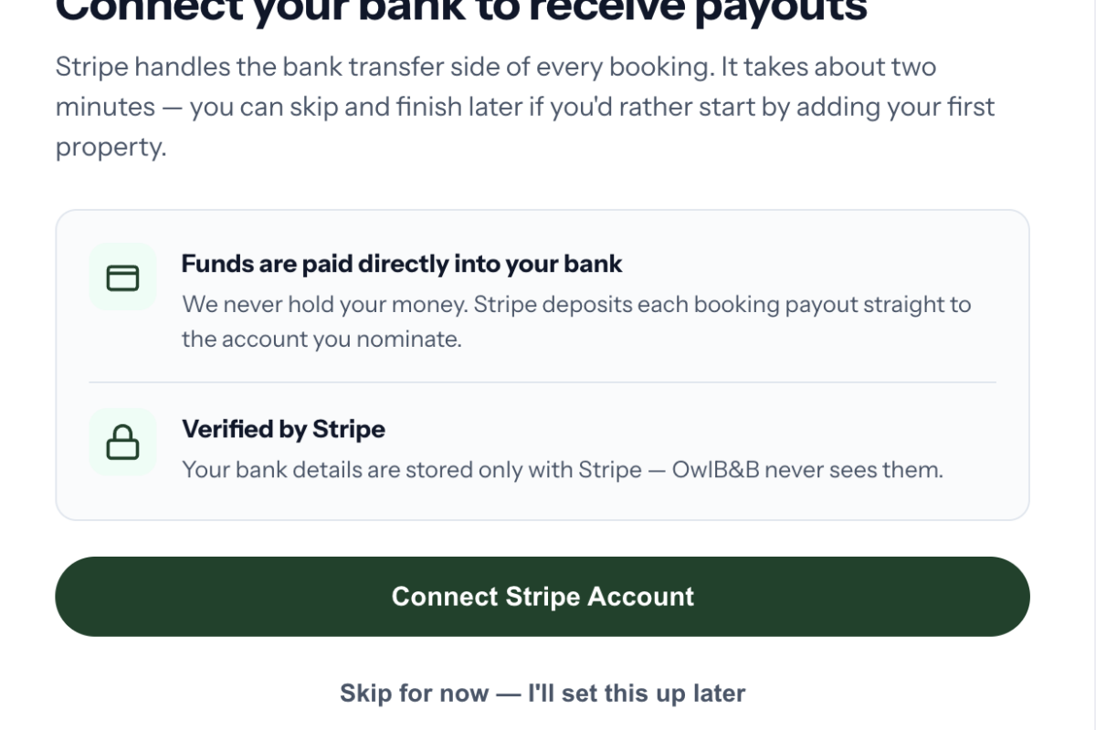
Task: Click the sentence We never hold your money
Action: (325, 305)
